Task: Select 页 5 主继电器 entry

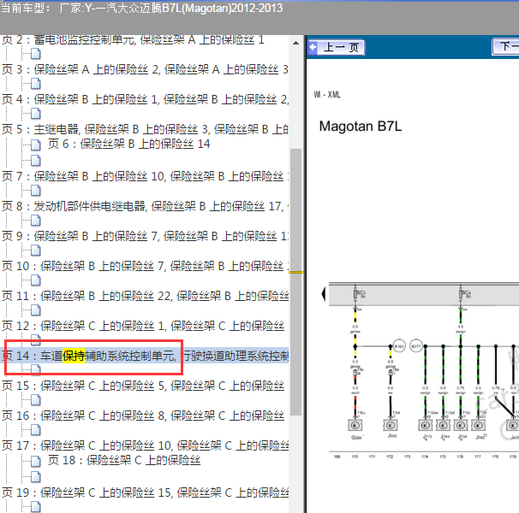Action: 145,129
